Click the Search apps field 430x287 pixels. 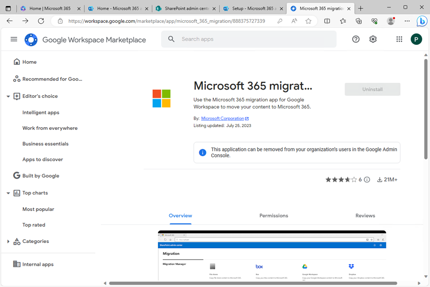point(249,39)
